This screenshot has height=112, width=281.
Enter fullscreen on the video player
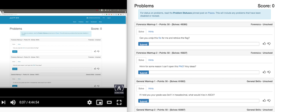pyautogui.click(x=119, y=102)
